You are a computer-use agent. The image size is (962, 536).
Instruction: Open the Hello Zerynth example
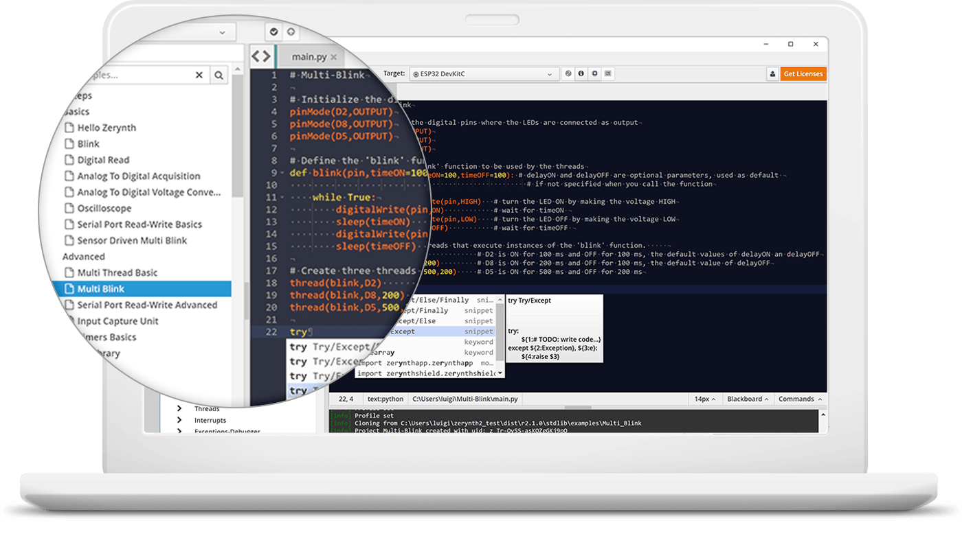[x=107, y=128]
